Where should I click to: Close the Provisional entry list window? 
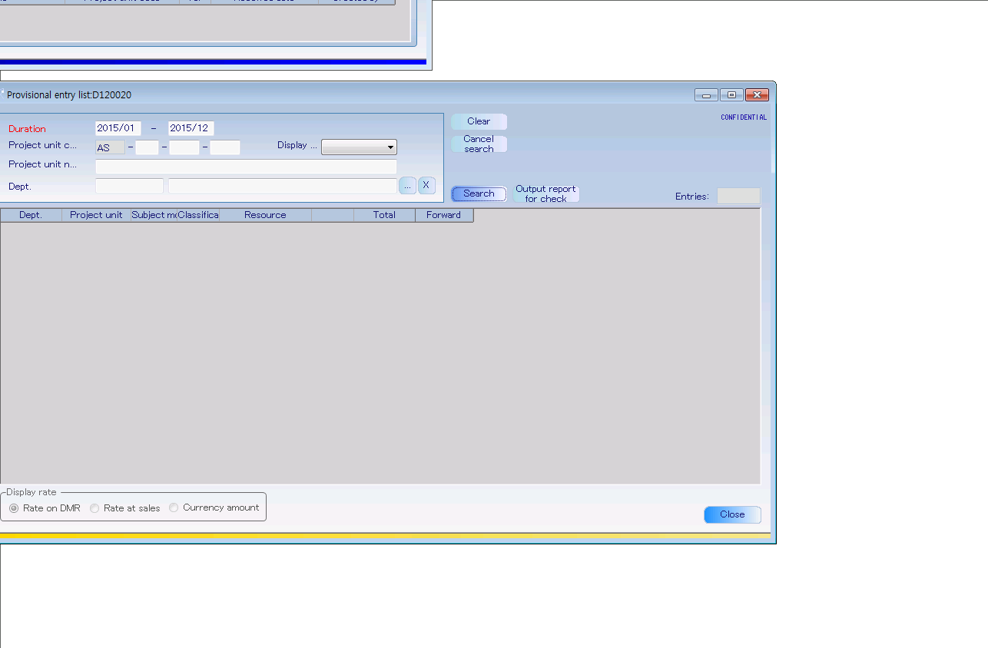tap(757, 95)
